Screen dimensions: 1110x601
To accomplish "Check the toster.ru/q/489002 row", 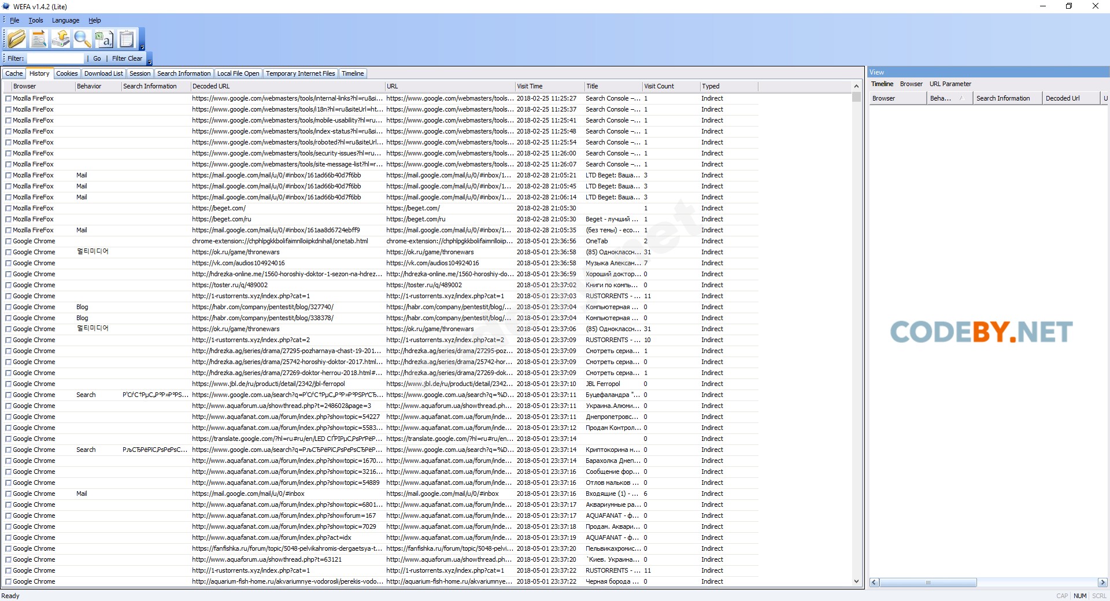I will 9,285.
